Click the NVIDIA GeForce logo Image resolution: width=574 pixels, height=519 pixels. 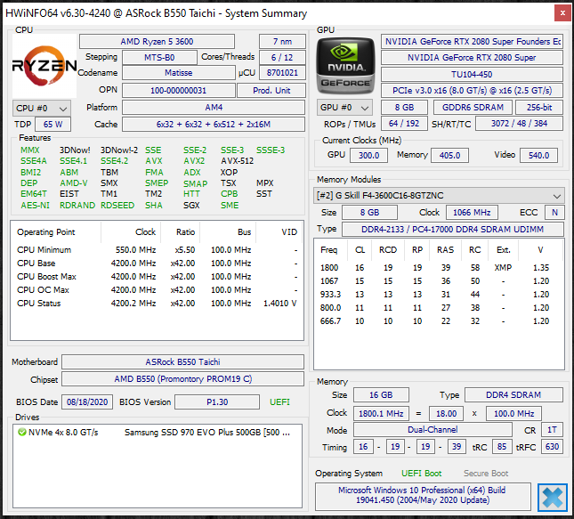[345, 66]
